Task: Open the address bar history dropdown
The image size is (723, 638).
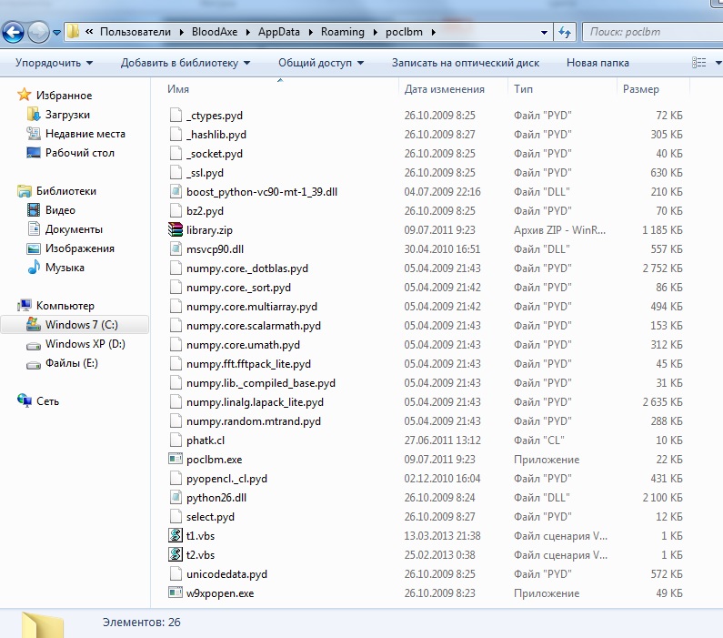Action: 544,32
